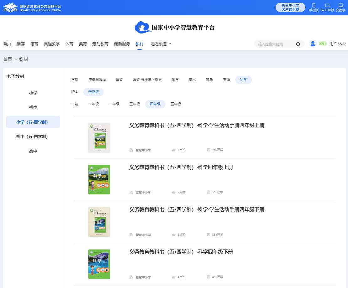Click the study icon beside 769已学

(x=208, y=150)
